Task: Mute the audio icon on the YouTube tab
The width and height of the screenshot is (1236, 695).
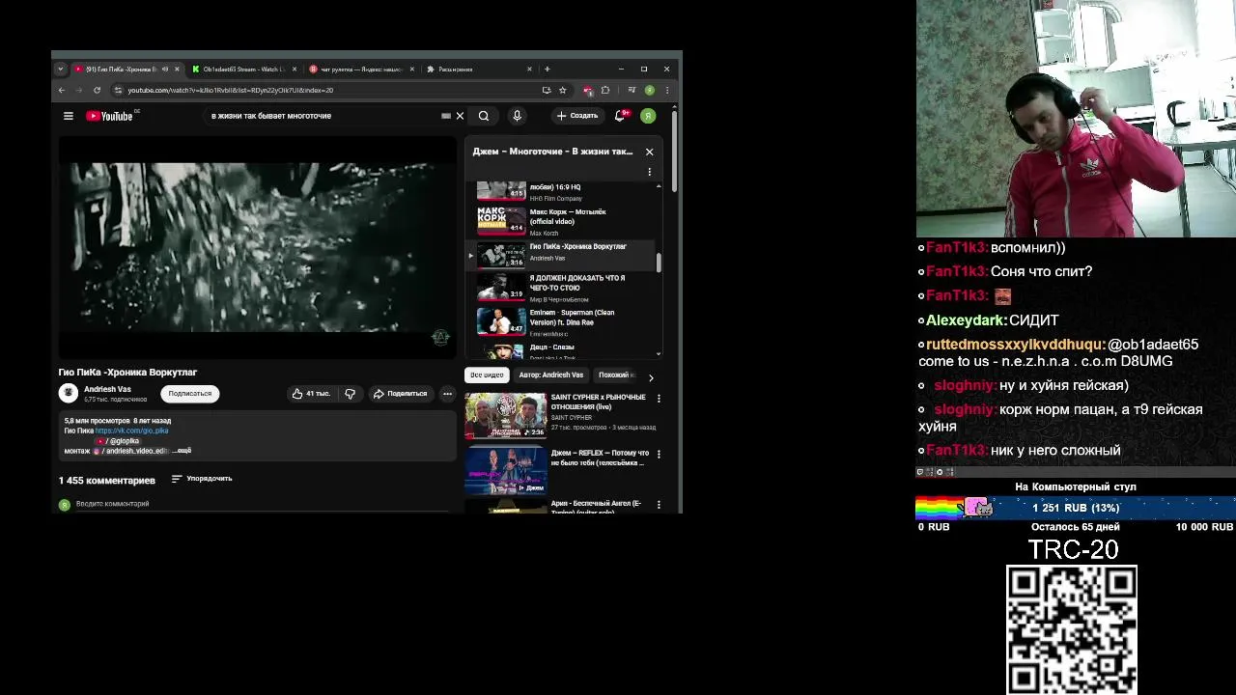Action: (165, 69)
